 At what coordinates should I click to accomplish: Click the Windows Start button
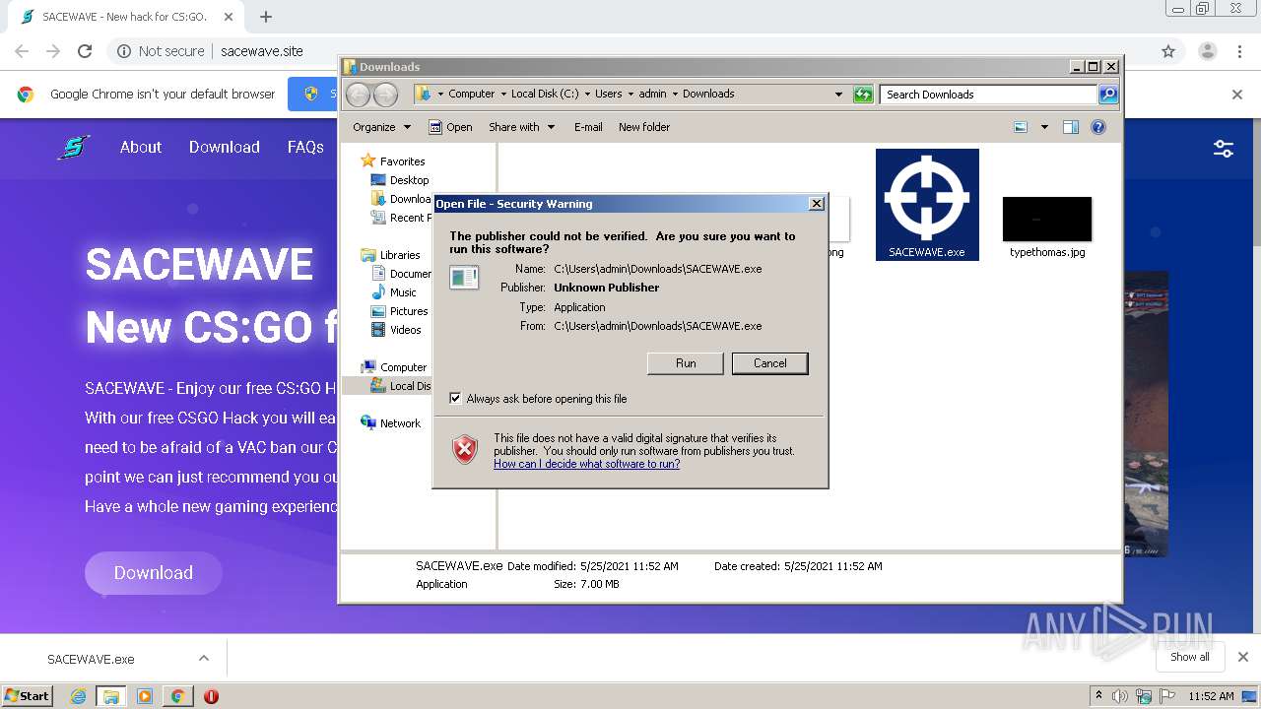(x=28, y=695)
